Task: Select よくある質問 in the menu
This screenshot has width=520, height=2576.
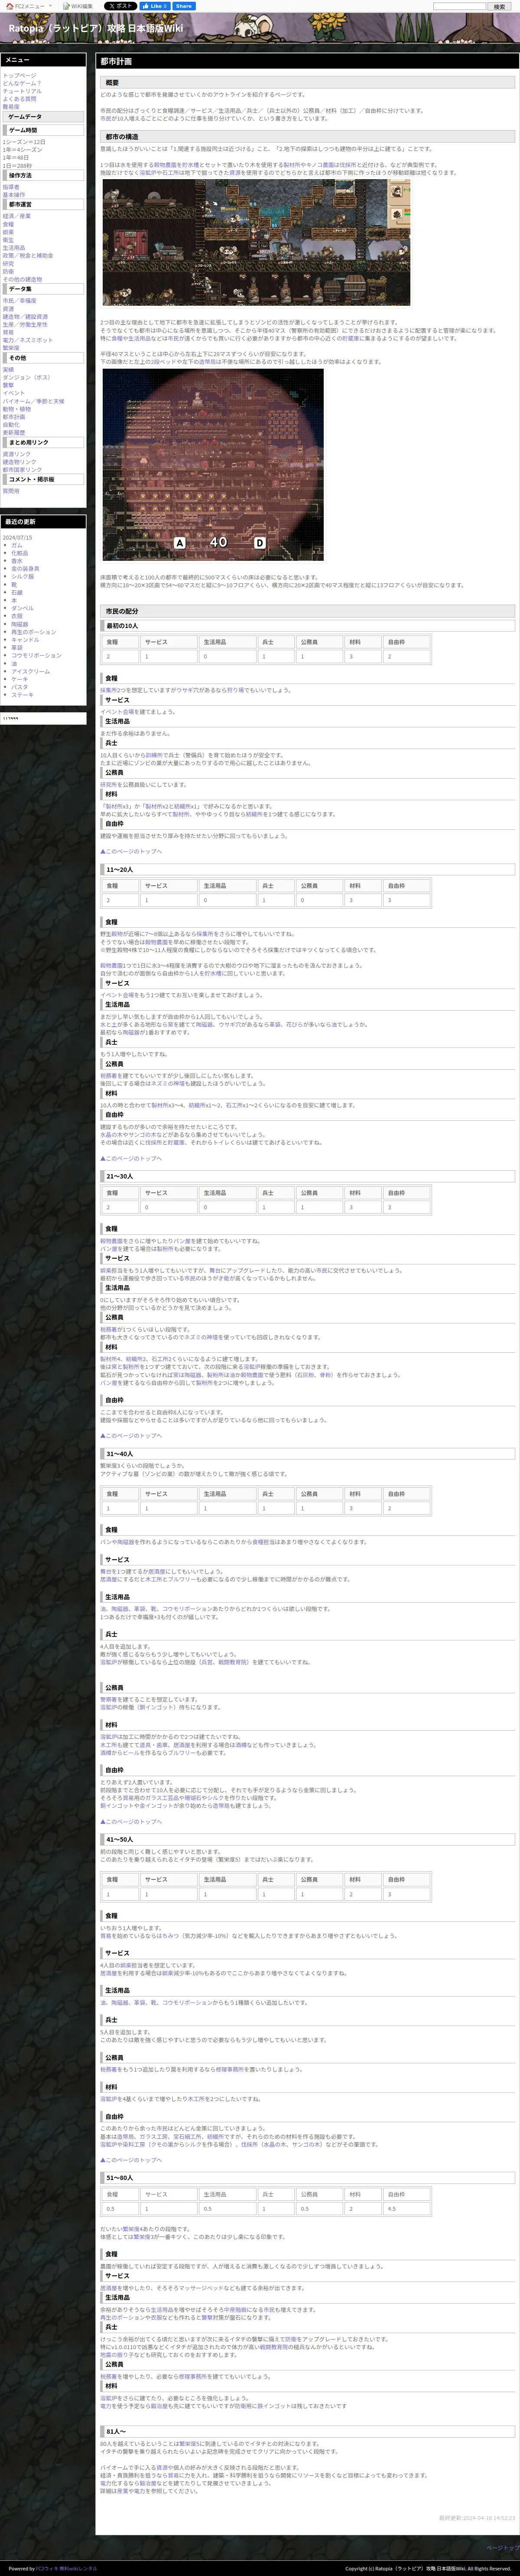Action: [x=19, y=99]
